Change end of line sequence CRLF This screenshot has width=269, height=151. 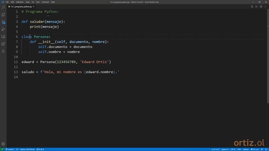click(239, 149)
